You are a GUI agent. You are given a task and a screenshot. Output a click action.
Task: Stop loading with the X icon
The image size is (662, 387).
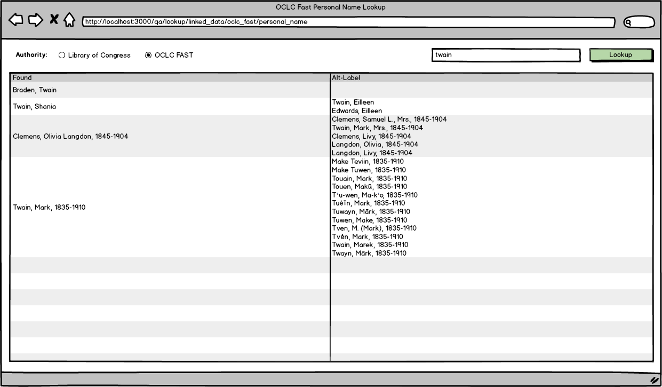pos(54,20)
